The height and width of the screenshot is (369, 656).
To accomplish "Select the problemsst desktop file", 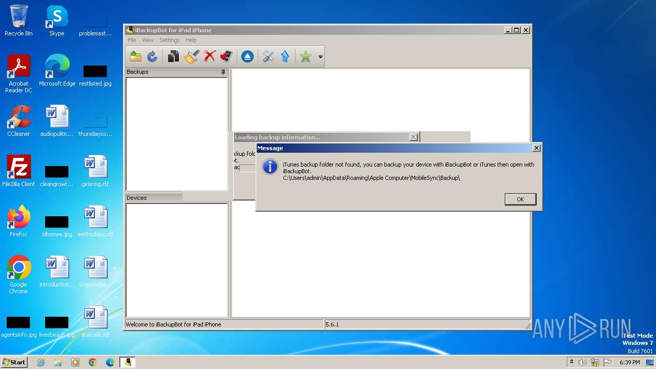I will click(95, 25).
